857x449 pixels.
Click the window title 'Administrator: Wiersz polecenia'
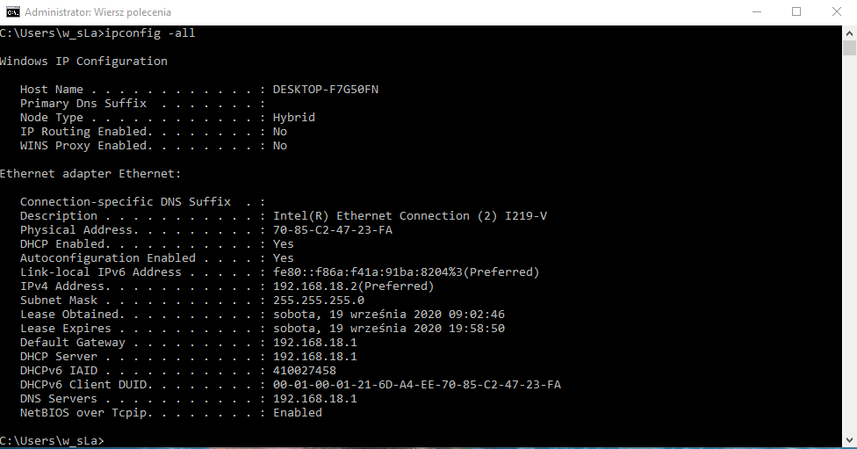coord(97,12)
